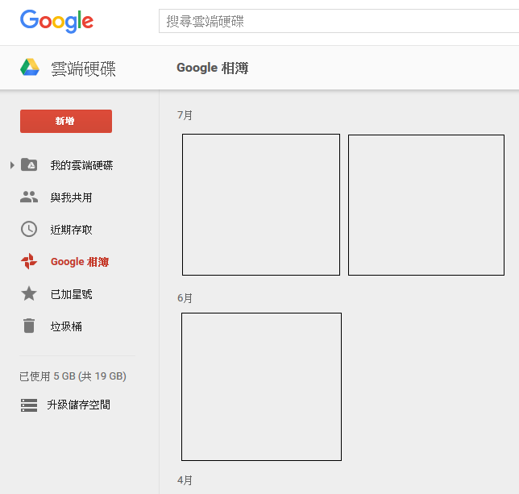Screen dimensions: 519x494
Task: Open the first photo thumbnail under 7月
Action: pyautogui.click(x=261, y=205)
